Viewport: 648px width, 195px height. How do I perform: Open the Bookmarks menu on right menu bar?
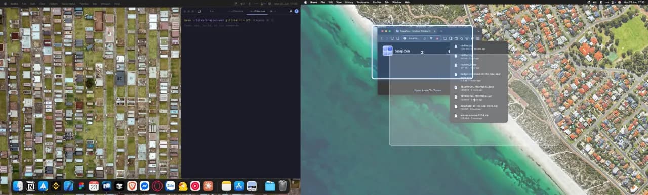click(x=363, y=2)
